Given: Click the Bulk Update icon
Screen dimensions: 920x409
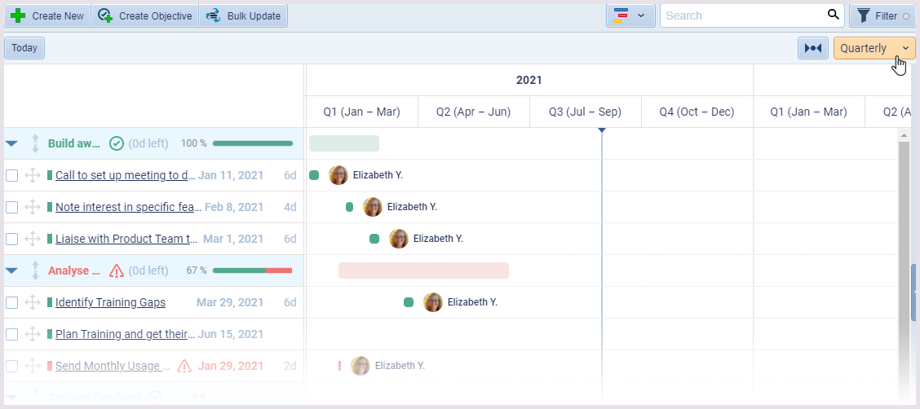Looking at the screenshot, I should pos(214,15).
